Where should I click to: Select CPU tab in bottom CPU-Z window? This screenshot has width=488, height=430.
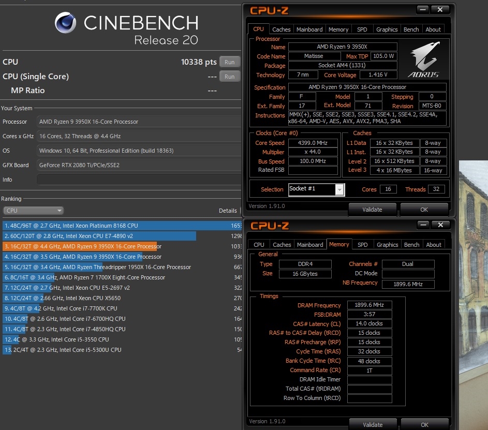click(x=259, y=245)
